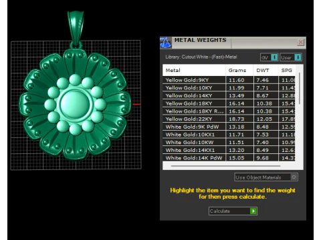The image size is (321, 240).
Task: Click the DWT column header
Action: click(265, 70)
